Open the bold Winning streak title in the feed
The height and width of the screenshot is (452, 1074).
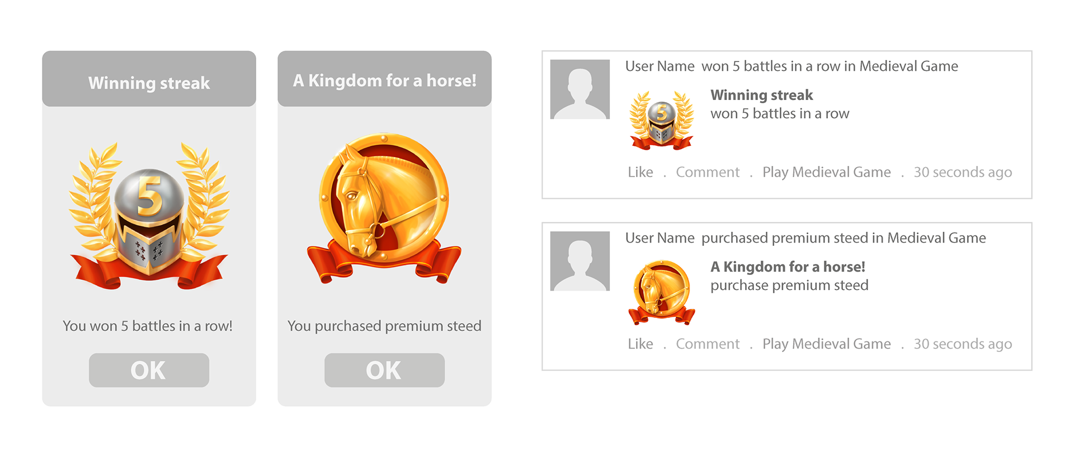click(x=761, y=95)
